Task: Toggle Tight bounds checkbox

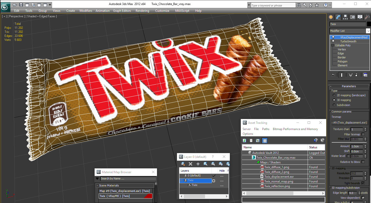Action: [x=363, y=183]
